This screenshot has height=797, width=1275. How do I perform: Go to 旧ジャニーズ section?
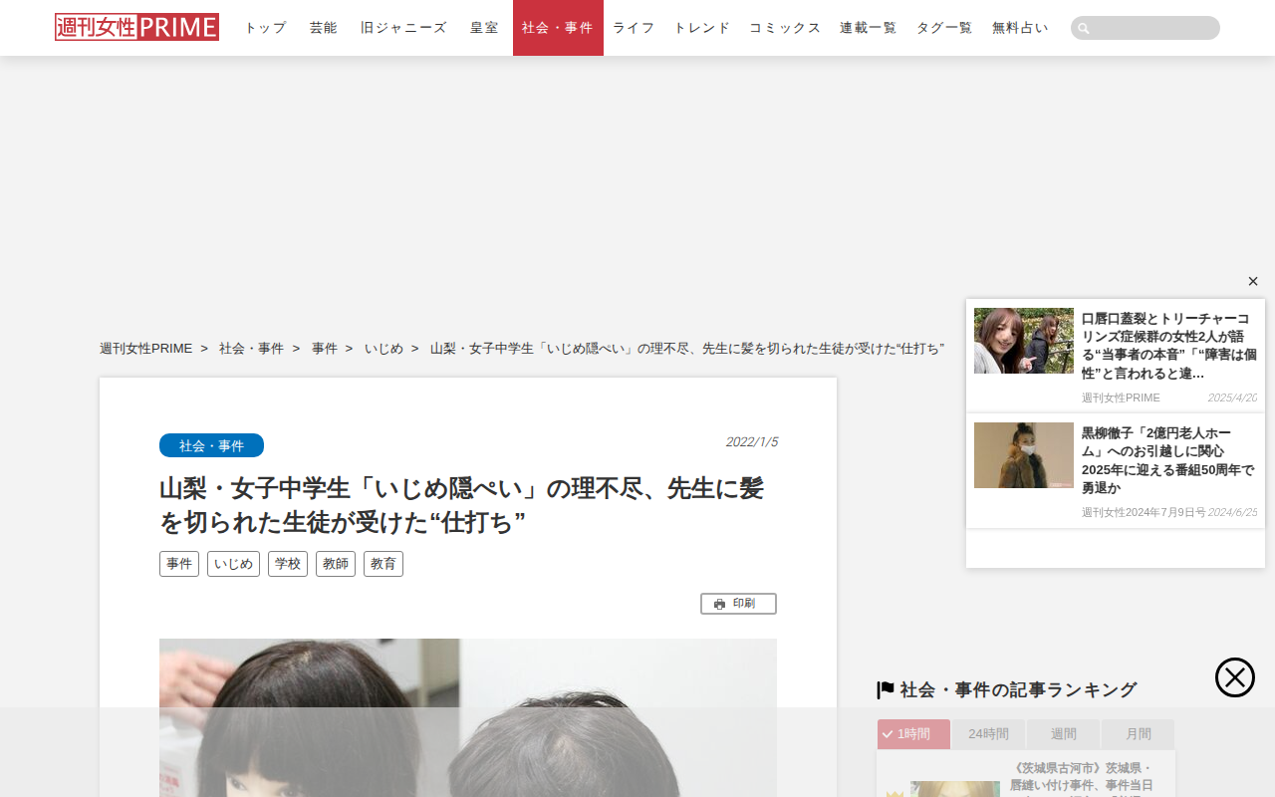[404, 28]
